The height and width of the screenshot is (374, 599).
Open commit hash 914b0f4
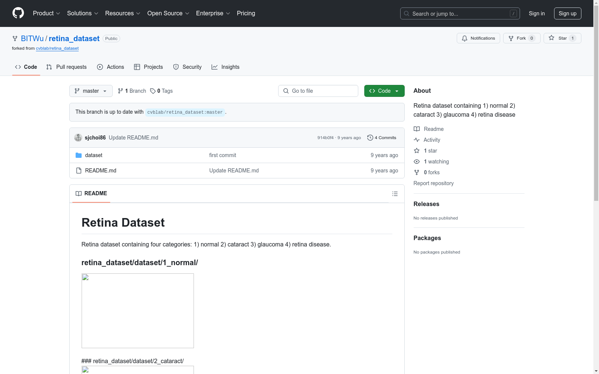pyautogui.click(x=325, y=138)
